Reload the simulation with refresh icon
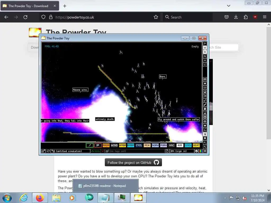The height and width of the screenshot is (203, 271). tap(48, 151)
